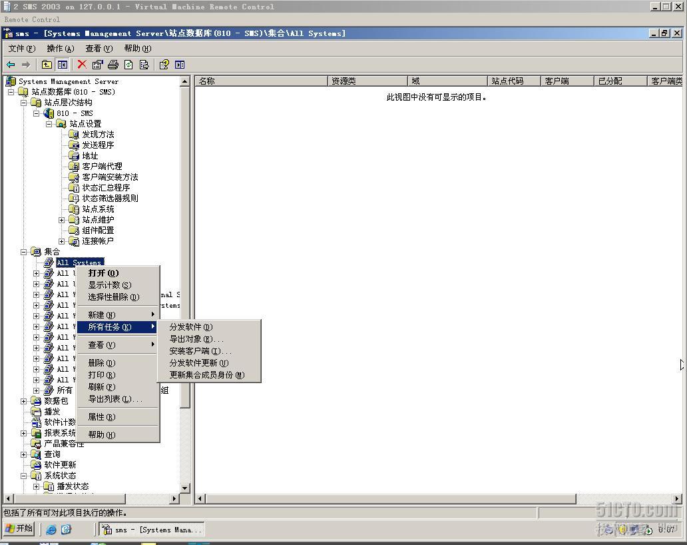
Task: Select 客户端安装方法 tree node
Action: point(110,177)
